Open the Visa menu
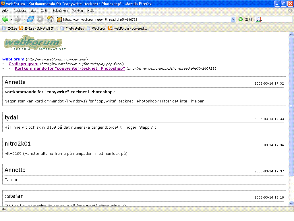The image size is (294, 221). pos(33,11)
